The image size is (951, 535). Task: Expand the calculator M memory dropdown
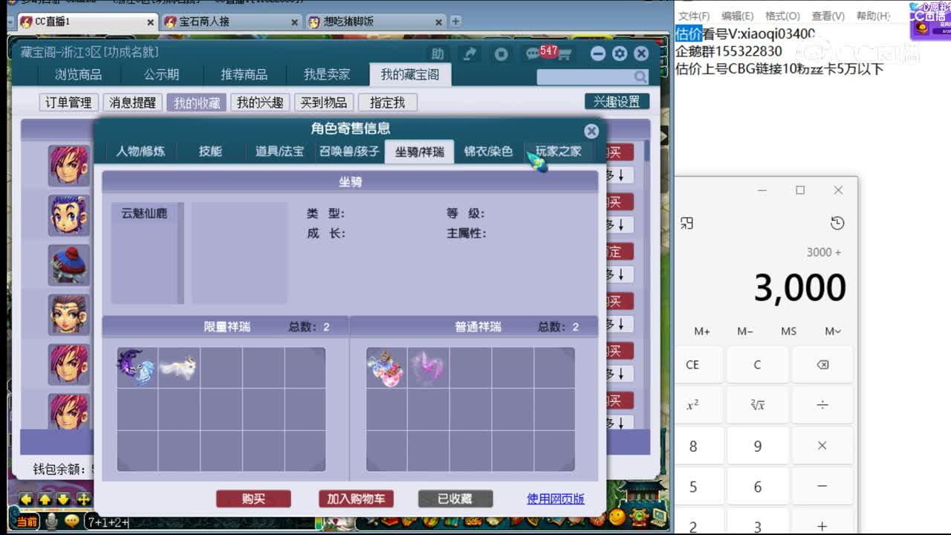coord(832,331)
